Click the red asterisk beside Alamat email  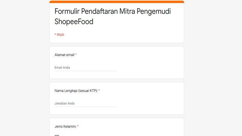(76, 54)
